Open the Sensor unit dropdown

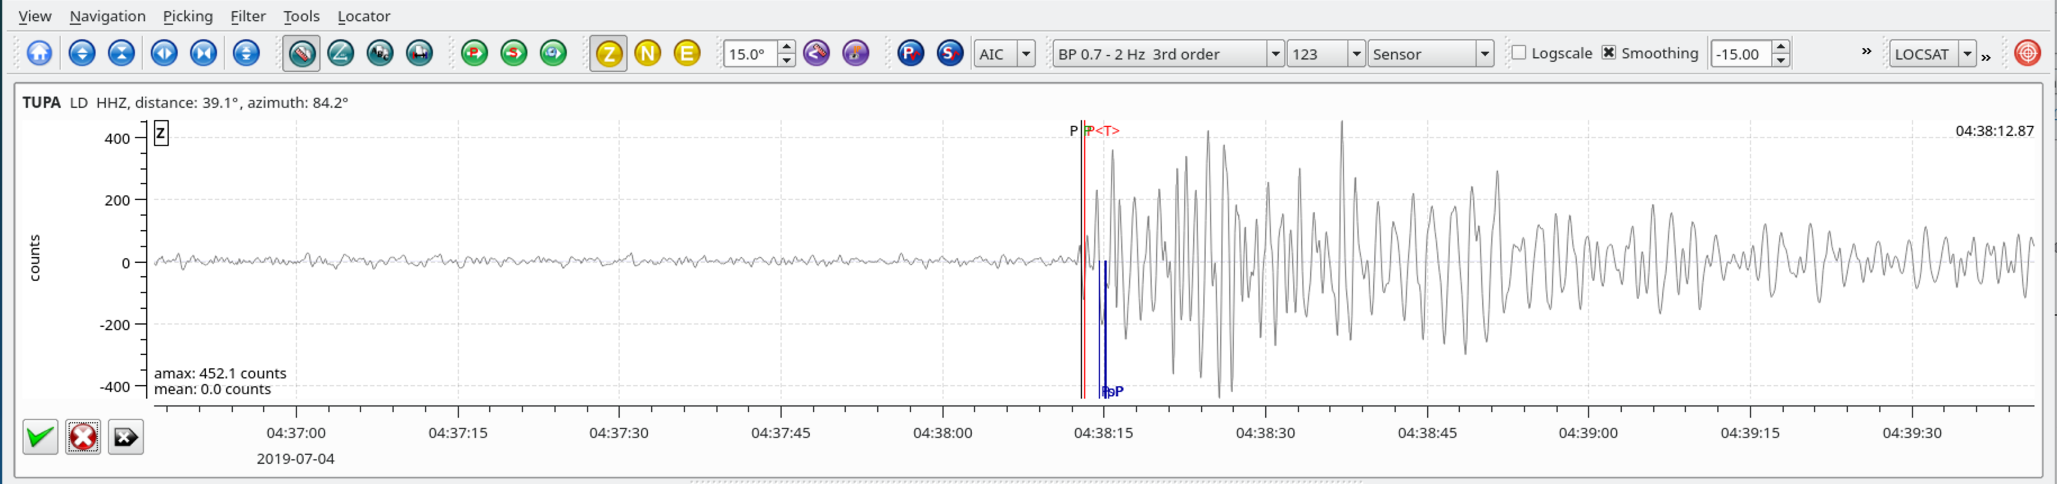[1430, 53]
